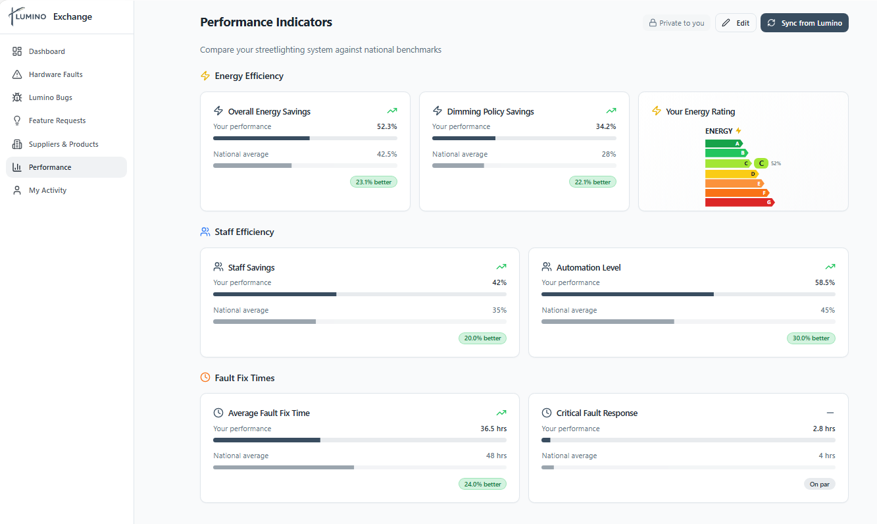The image size is (877, 524).
Task: Open the Dashboard page
Action: point(66,51)
